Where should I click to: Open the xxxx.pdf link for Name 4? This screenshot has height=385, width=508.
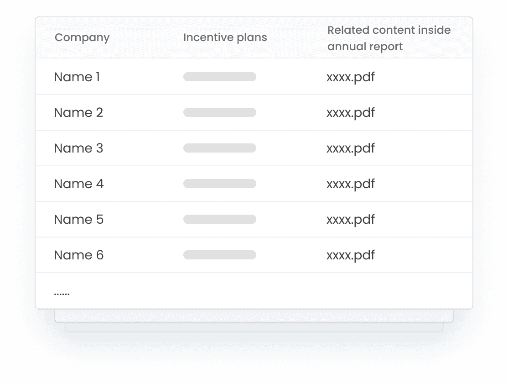[x=350, y=184]
